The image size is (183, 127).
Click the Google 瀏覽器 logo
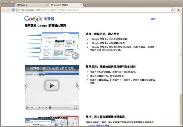(39, 19)
